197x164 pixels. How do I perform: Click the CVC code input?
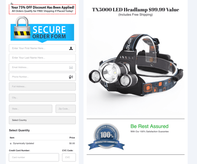pyautogui.click(x=69, y=157)
